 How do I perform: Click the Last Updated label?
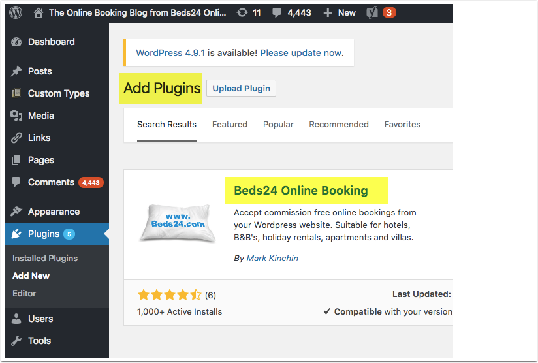click(422, 294)
